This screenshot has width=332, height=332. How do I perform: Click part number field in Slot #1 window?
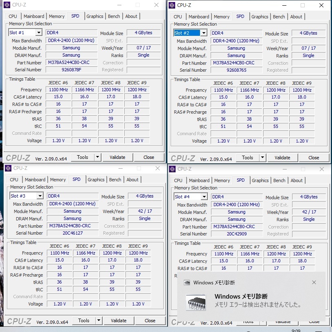click(71, 62)
